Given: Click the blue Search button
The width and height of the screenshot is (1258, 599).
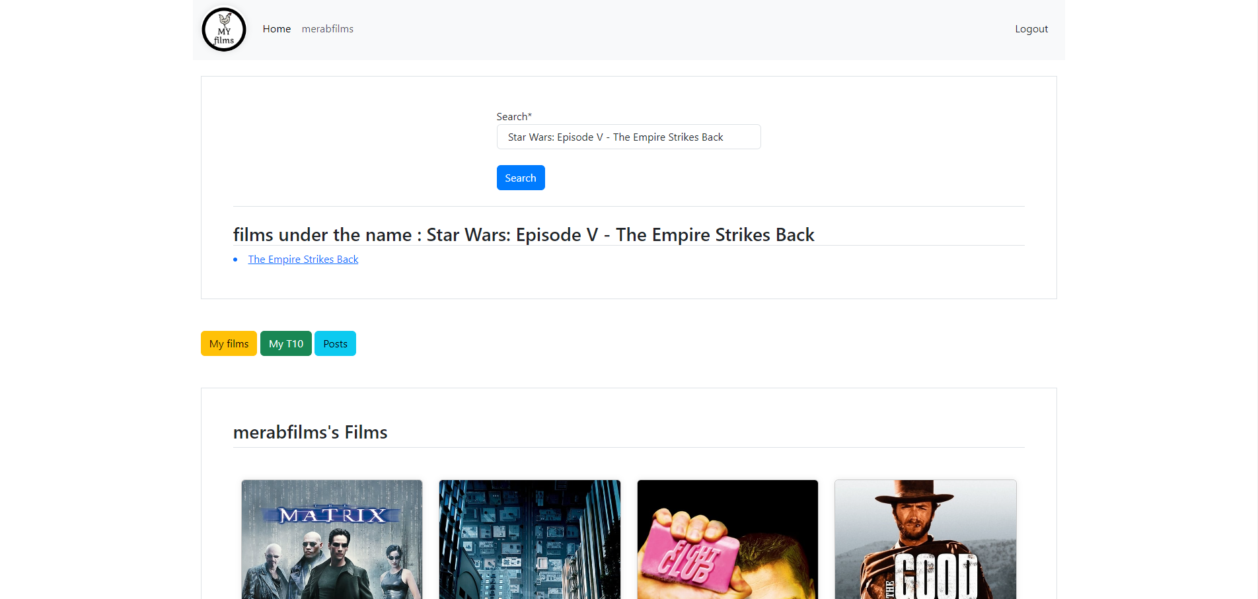Looking at the screenshot, I should (x=521, y=178).
